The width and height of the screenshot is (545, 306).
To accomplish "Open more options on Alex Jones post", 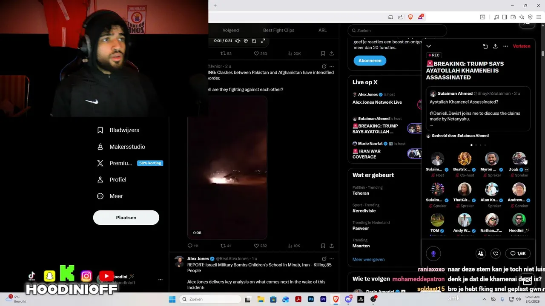I will pyautogui.click(x=332, y=258).
